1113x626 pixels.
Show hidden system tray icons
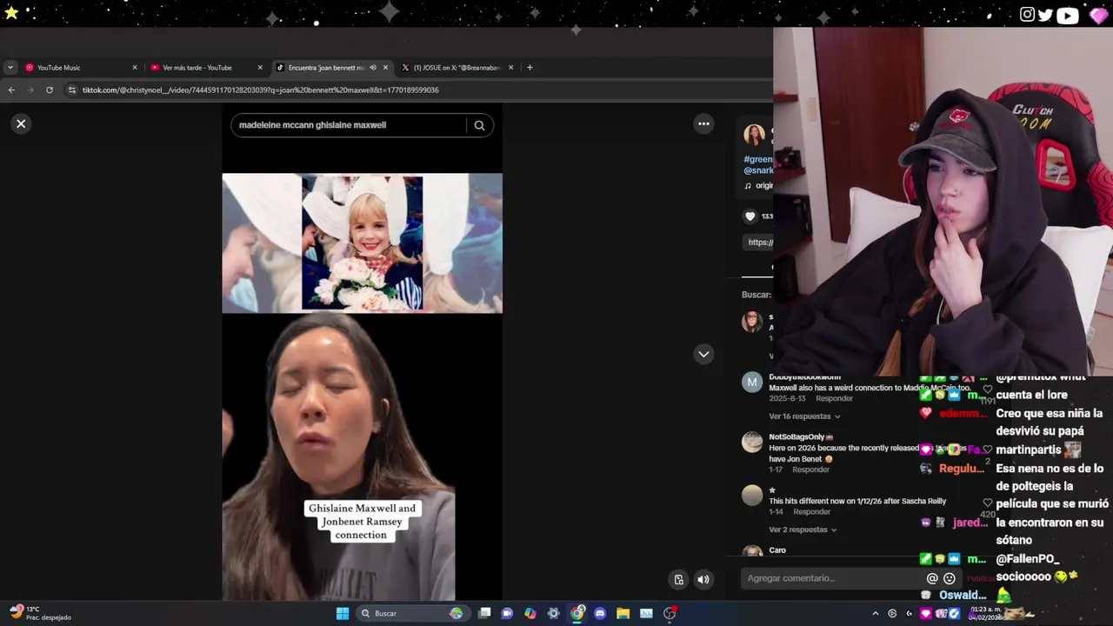click(876, 614)
